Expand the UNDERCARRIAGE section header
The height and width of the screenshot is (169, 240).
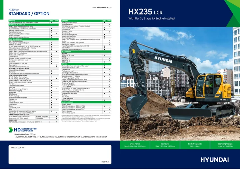pos(86,102)
